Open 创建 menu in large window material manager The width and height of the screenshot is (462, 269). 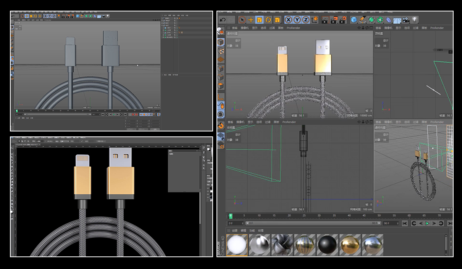(234, 231)
